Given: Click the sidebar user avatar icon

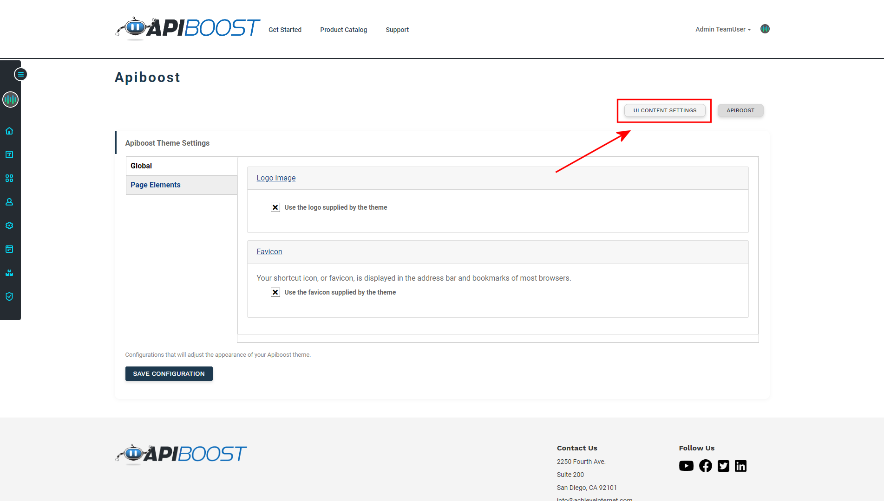Looking at the screenshot, I should pos(10,99).
